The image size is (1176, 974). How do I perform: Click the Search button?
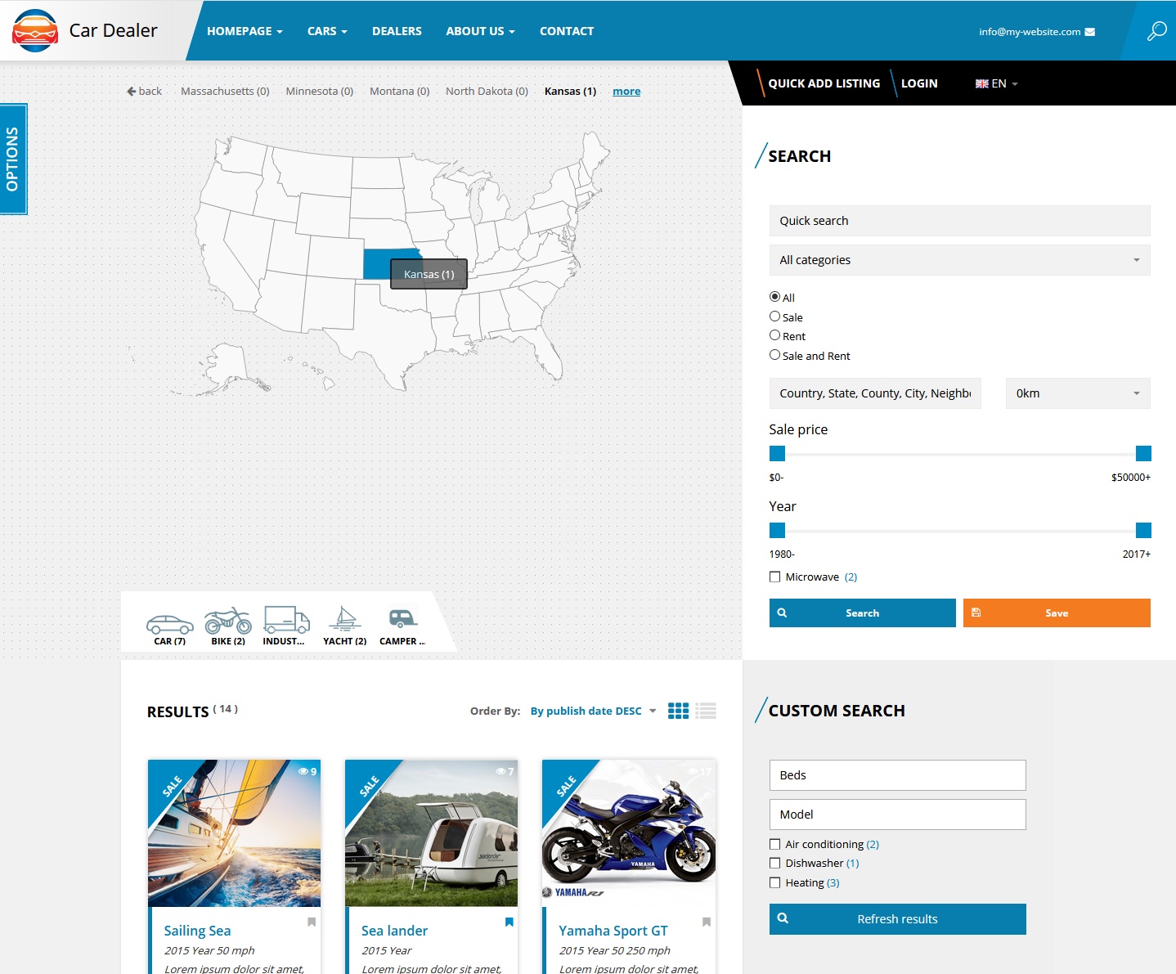861,613
